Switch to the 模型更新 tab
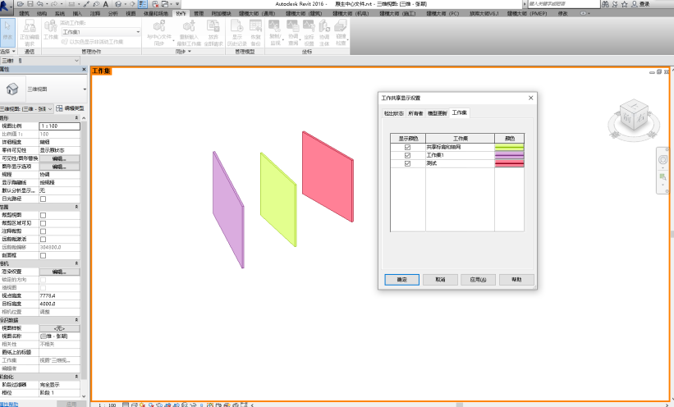 pos(437,113)
